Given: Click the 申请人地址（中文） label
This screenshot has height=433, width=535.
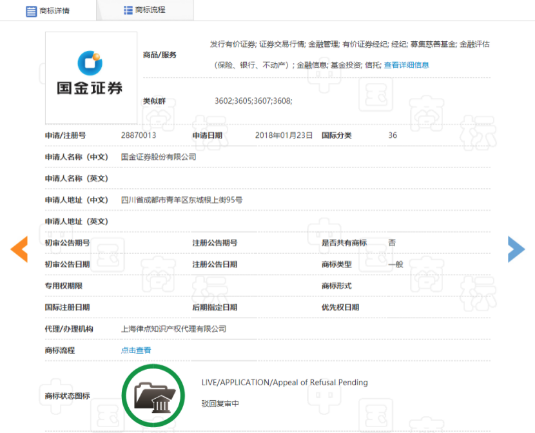Looking at the screenshot, I should [77, 200].
